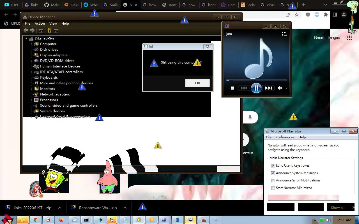This screenshot has height=224, width=359.
Task: Pause the jam track in media player
Action: pyautogui.click(x=256, y=88)
